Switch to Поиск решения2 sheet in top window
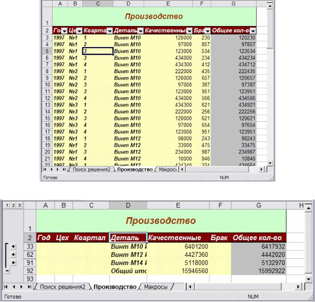315x302 pixels. (91, 169)
